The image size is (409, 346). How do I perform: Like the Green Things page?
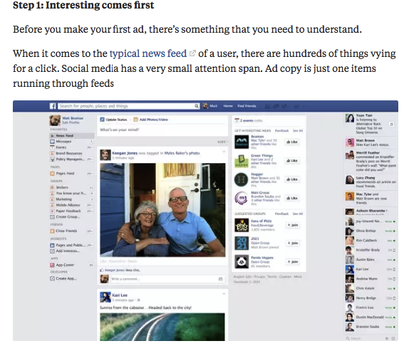(292, 161)
